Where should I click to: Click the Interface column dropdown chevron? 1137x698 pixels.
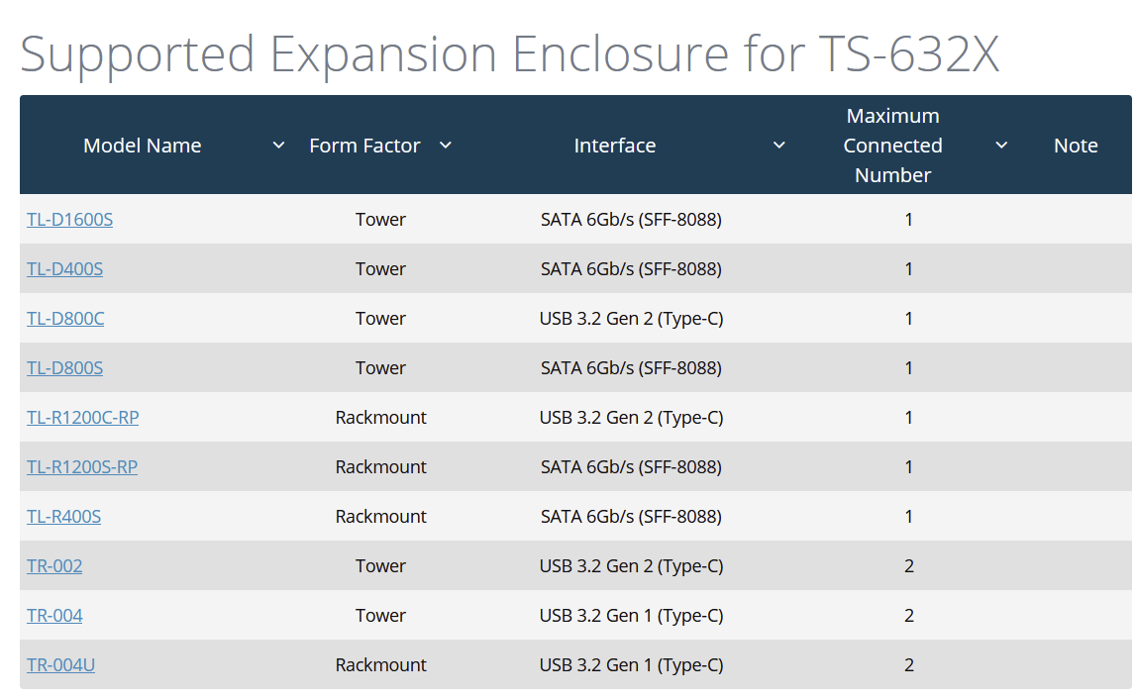(x=779, y=146)
